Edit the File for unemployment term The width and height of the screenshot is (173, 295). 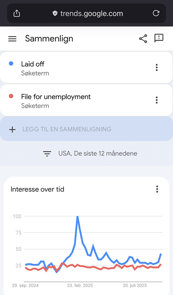56,97
